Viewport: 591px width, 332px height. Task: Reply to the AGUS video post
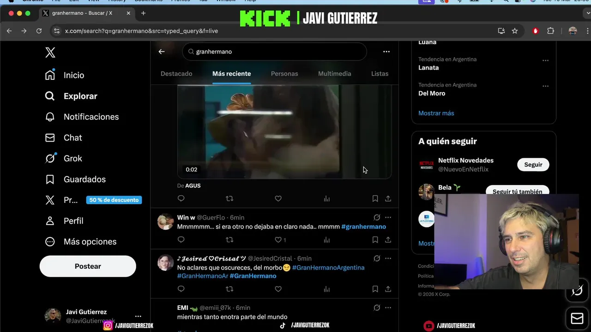(x=181, y=199)
